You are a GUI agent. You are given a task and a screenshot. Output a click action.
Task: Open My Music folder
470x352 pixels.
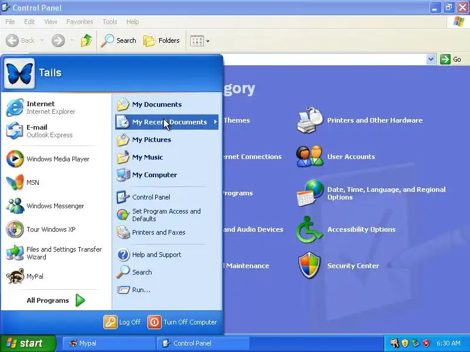[167, 157]
